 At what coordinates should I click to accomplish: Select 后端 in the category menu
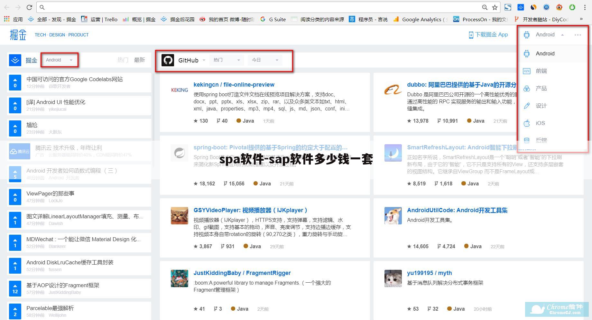coord(552,140)
